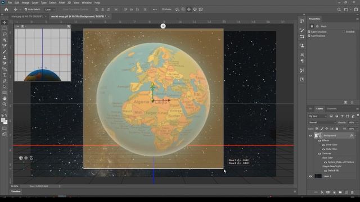Open the Paragraph panel icon in dock
This screenshot has height=202, width=360.
tap(302, 61)
